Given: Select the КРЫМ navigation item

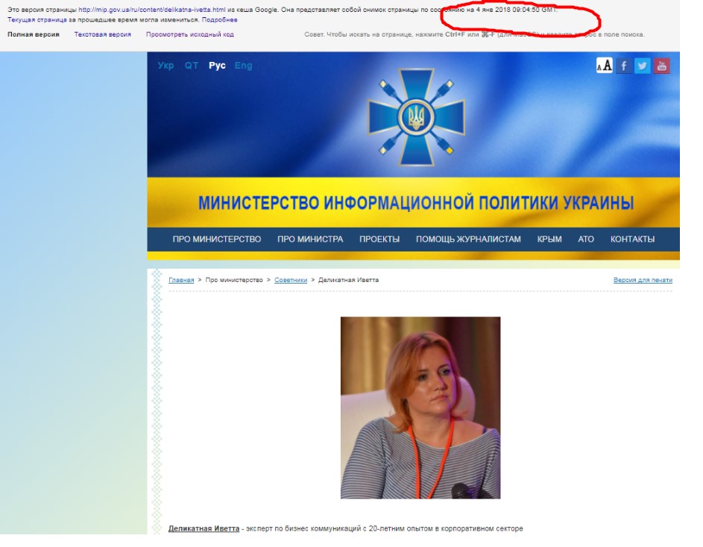Looking at the screenshot, I should 549,240.
